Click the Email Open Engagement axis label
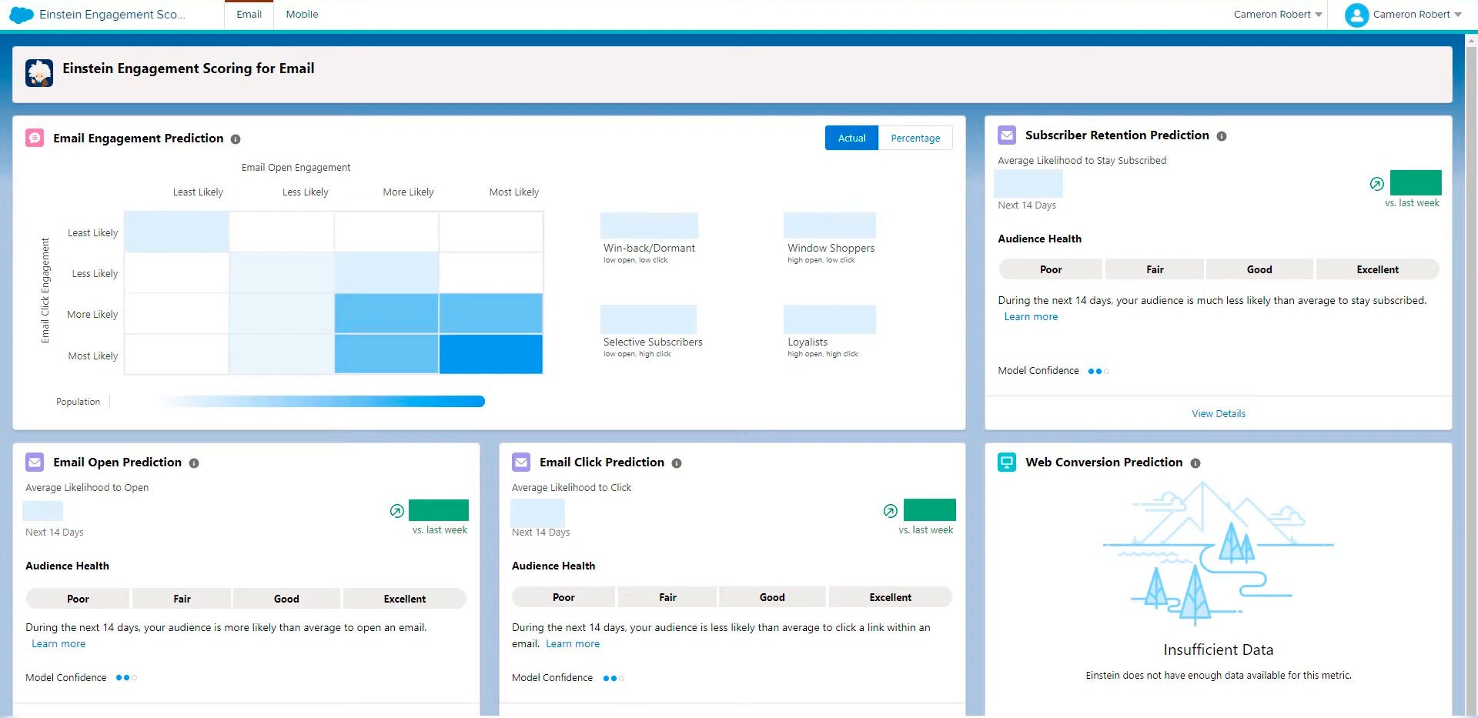The height and width of the screenshot is (718, 1478). 296,168
